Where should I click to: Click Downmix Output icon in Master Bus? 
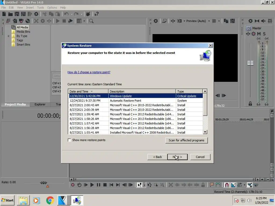257,21
